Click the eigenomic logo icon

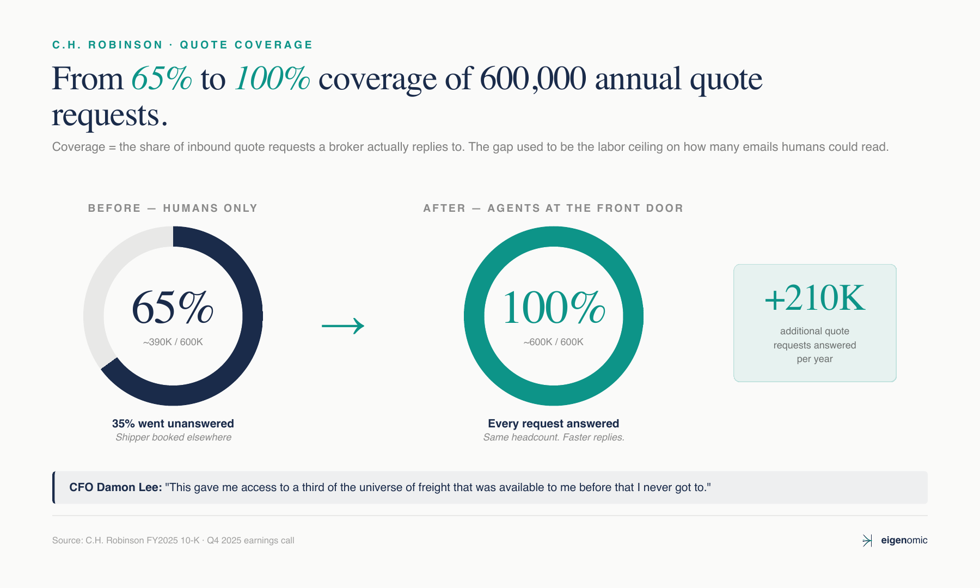click(x=867, y=540)
